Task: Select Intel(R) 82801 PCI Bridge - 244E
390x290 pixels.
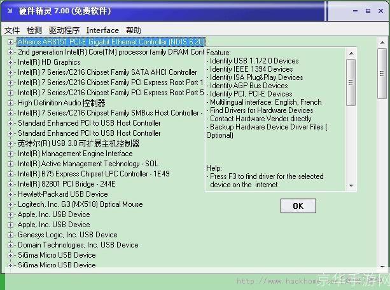Action: click(67, 184)
